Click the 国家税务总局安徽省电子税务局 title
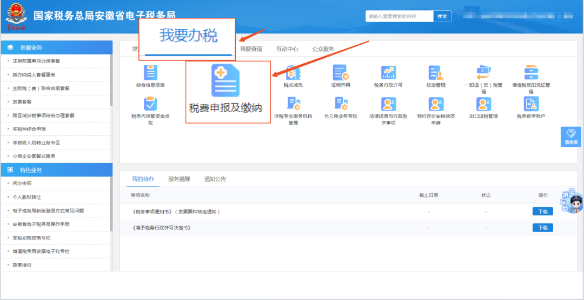This screenshot has width=584, height=300. point(104,16)
